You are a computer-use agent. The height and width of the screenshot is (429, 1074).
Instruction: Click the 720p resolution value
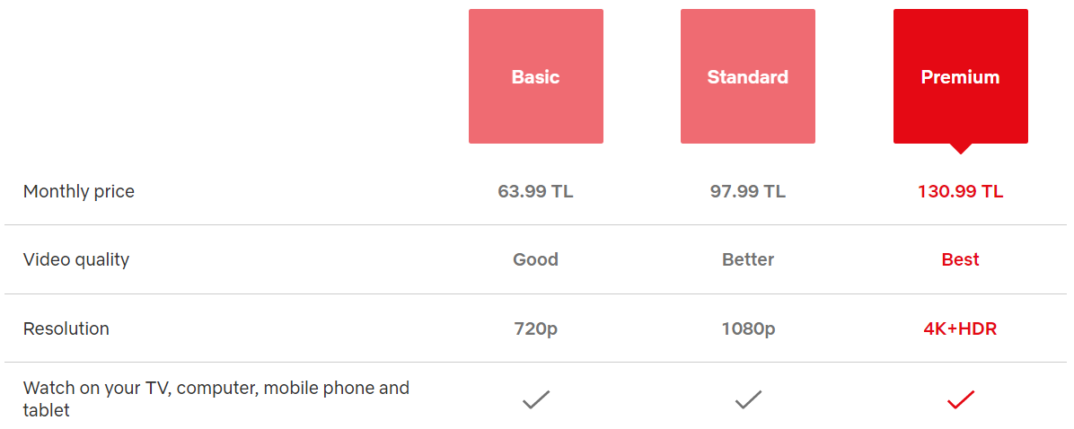pyautogui.click(x=535, y=329)
